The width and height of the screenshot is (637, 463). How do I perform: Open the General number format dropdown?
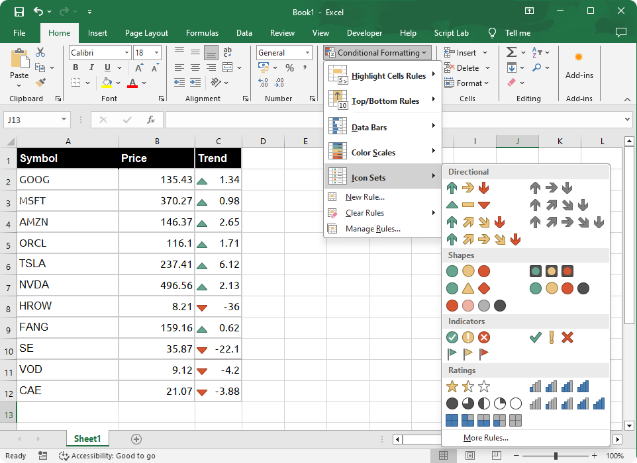307,52
